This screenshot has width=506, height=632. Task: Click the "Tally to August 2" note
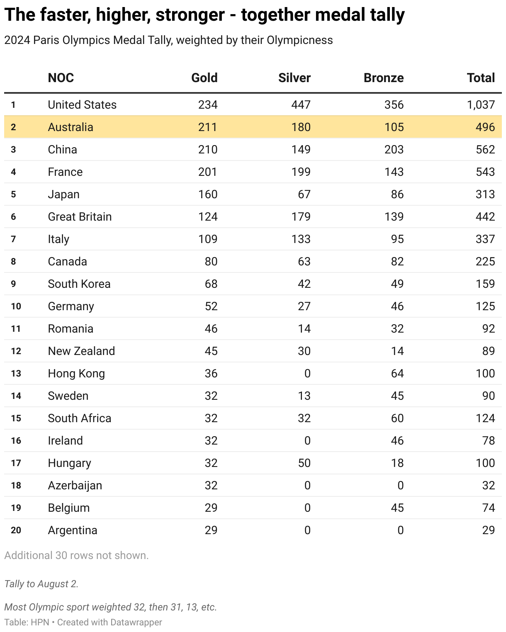[41, 584]
